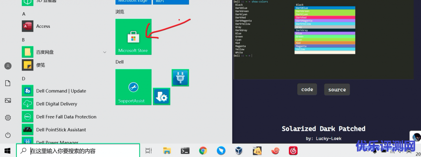421x157 pixels.
Task: Focus the taskbar search box
Action: (x=78, y=151)
